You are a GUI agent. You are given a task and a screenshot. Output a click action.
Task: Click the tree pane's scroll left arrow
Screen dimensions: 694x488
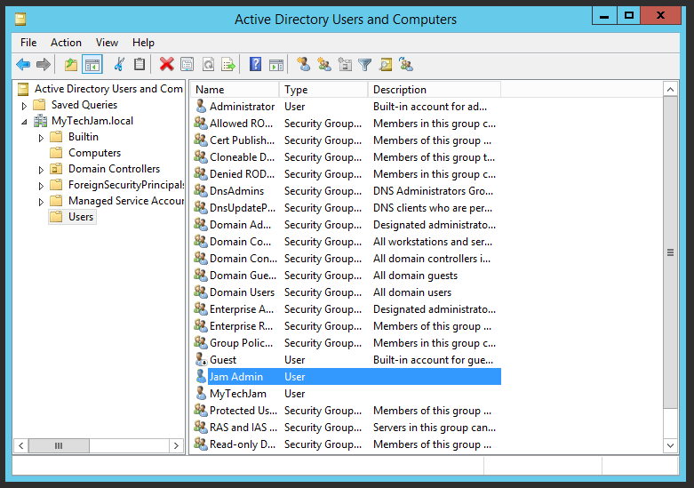tap(20, 445)
